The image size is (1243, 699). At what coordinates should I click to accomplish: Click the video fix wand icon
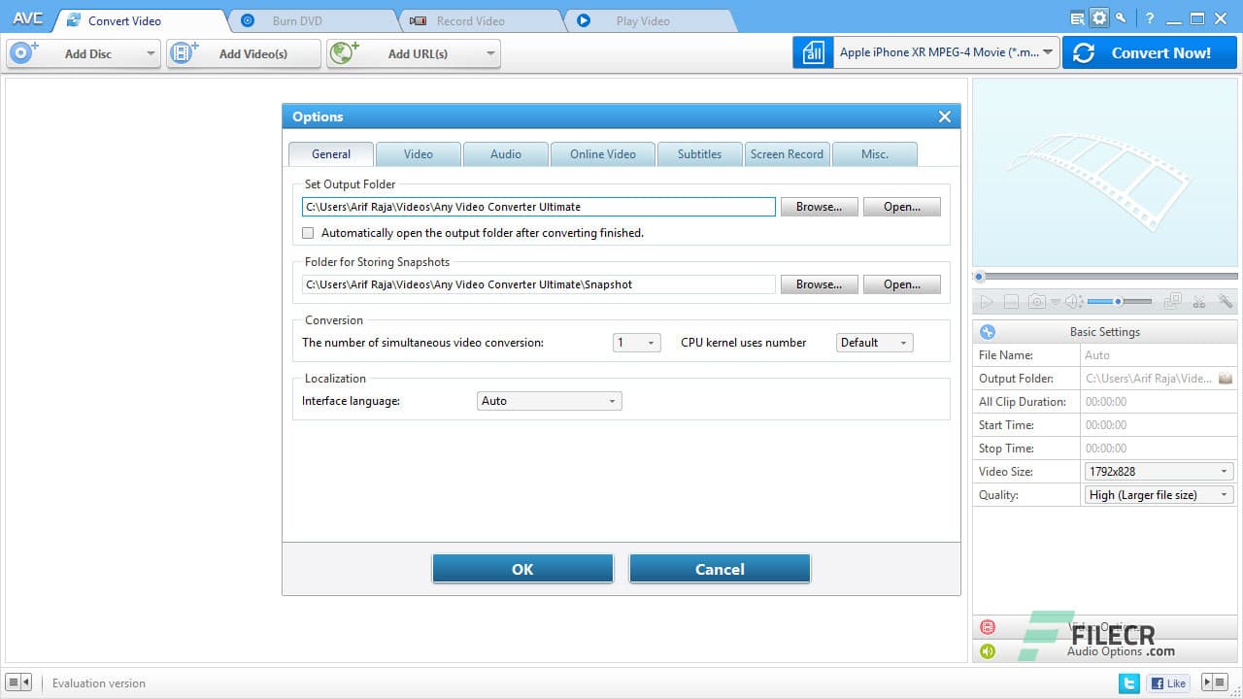[x=1226, y=301]
